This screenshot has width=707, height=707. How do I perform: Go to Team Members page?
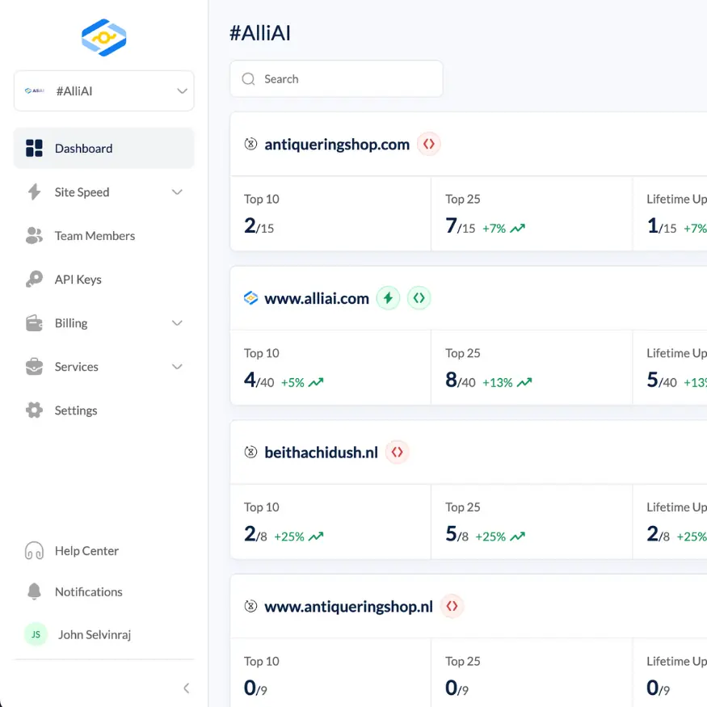pyautogui.click(x=95, y=236)
